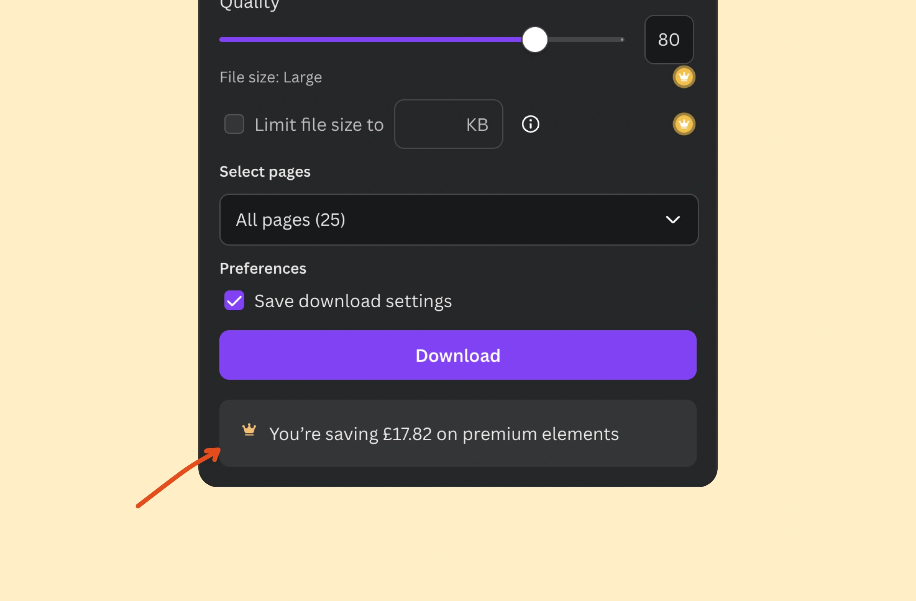Click the 'Select pages' heading

point(265,171)
